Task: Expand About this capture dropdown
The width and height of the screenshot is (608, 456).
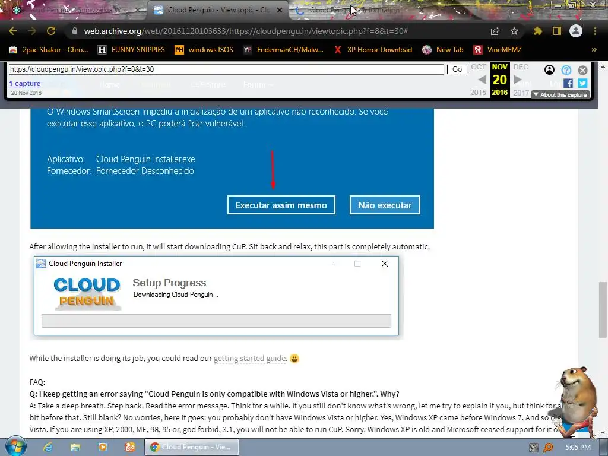Action: click(x=560, y=94)
